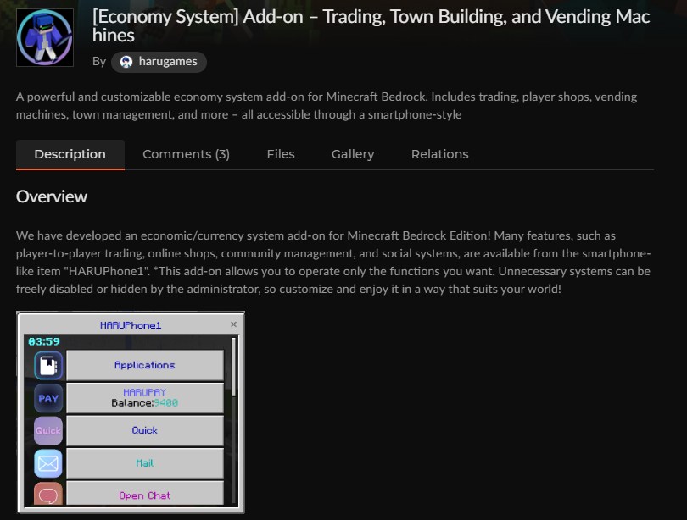Viewport: 687px width, 520px height.
Task: Click the small harugames avatar icon
Action: (126, 62)
